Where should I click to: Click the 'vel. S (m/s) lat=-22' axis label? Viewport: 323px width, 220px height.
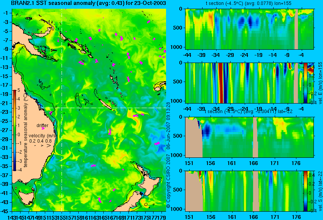320,191
